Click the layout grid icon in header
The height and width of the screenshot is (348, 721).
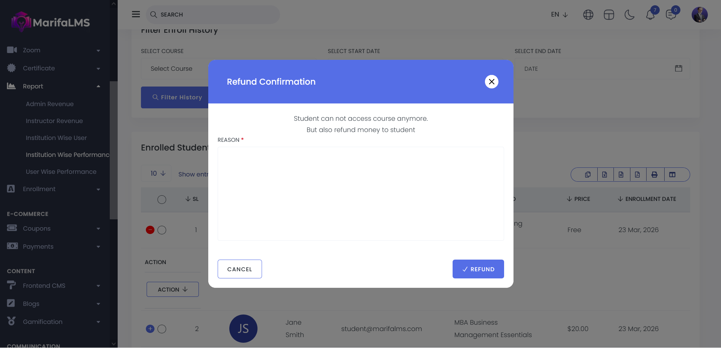pos(609,15)
